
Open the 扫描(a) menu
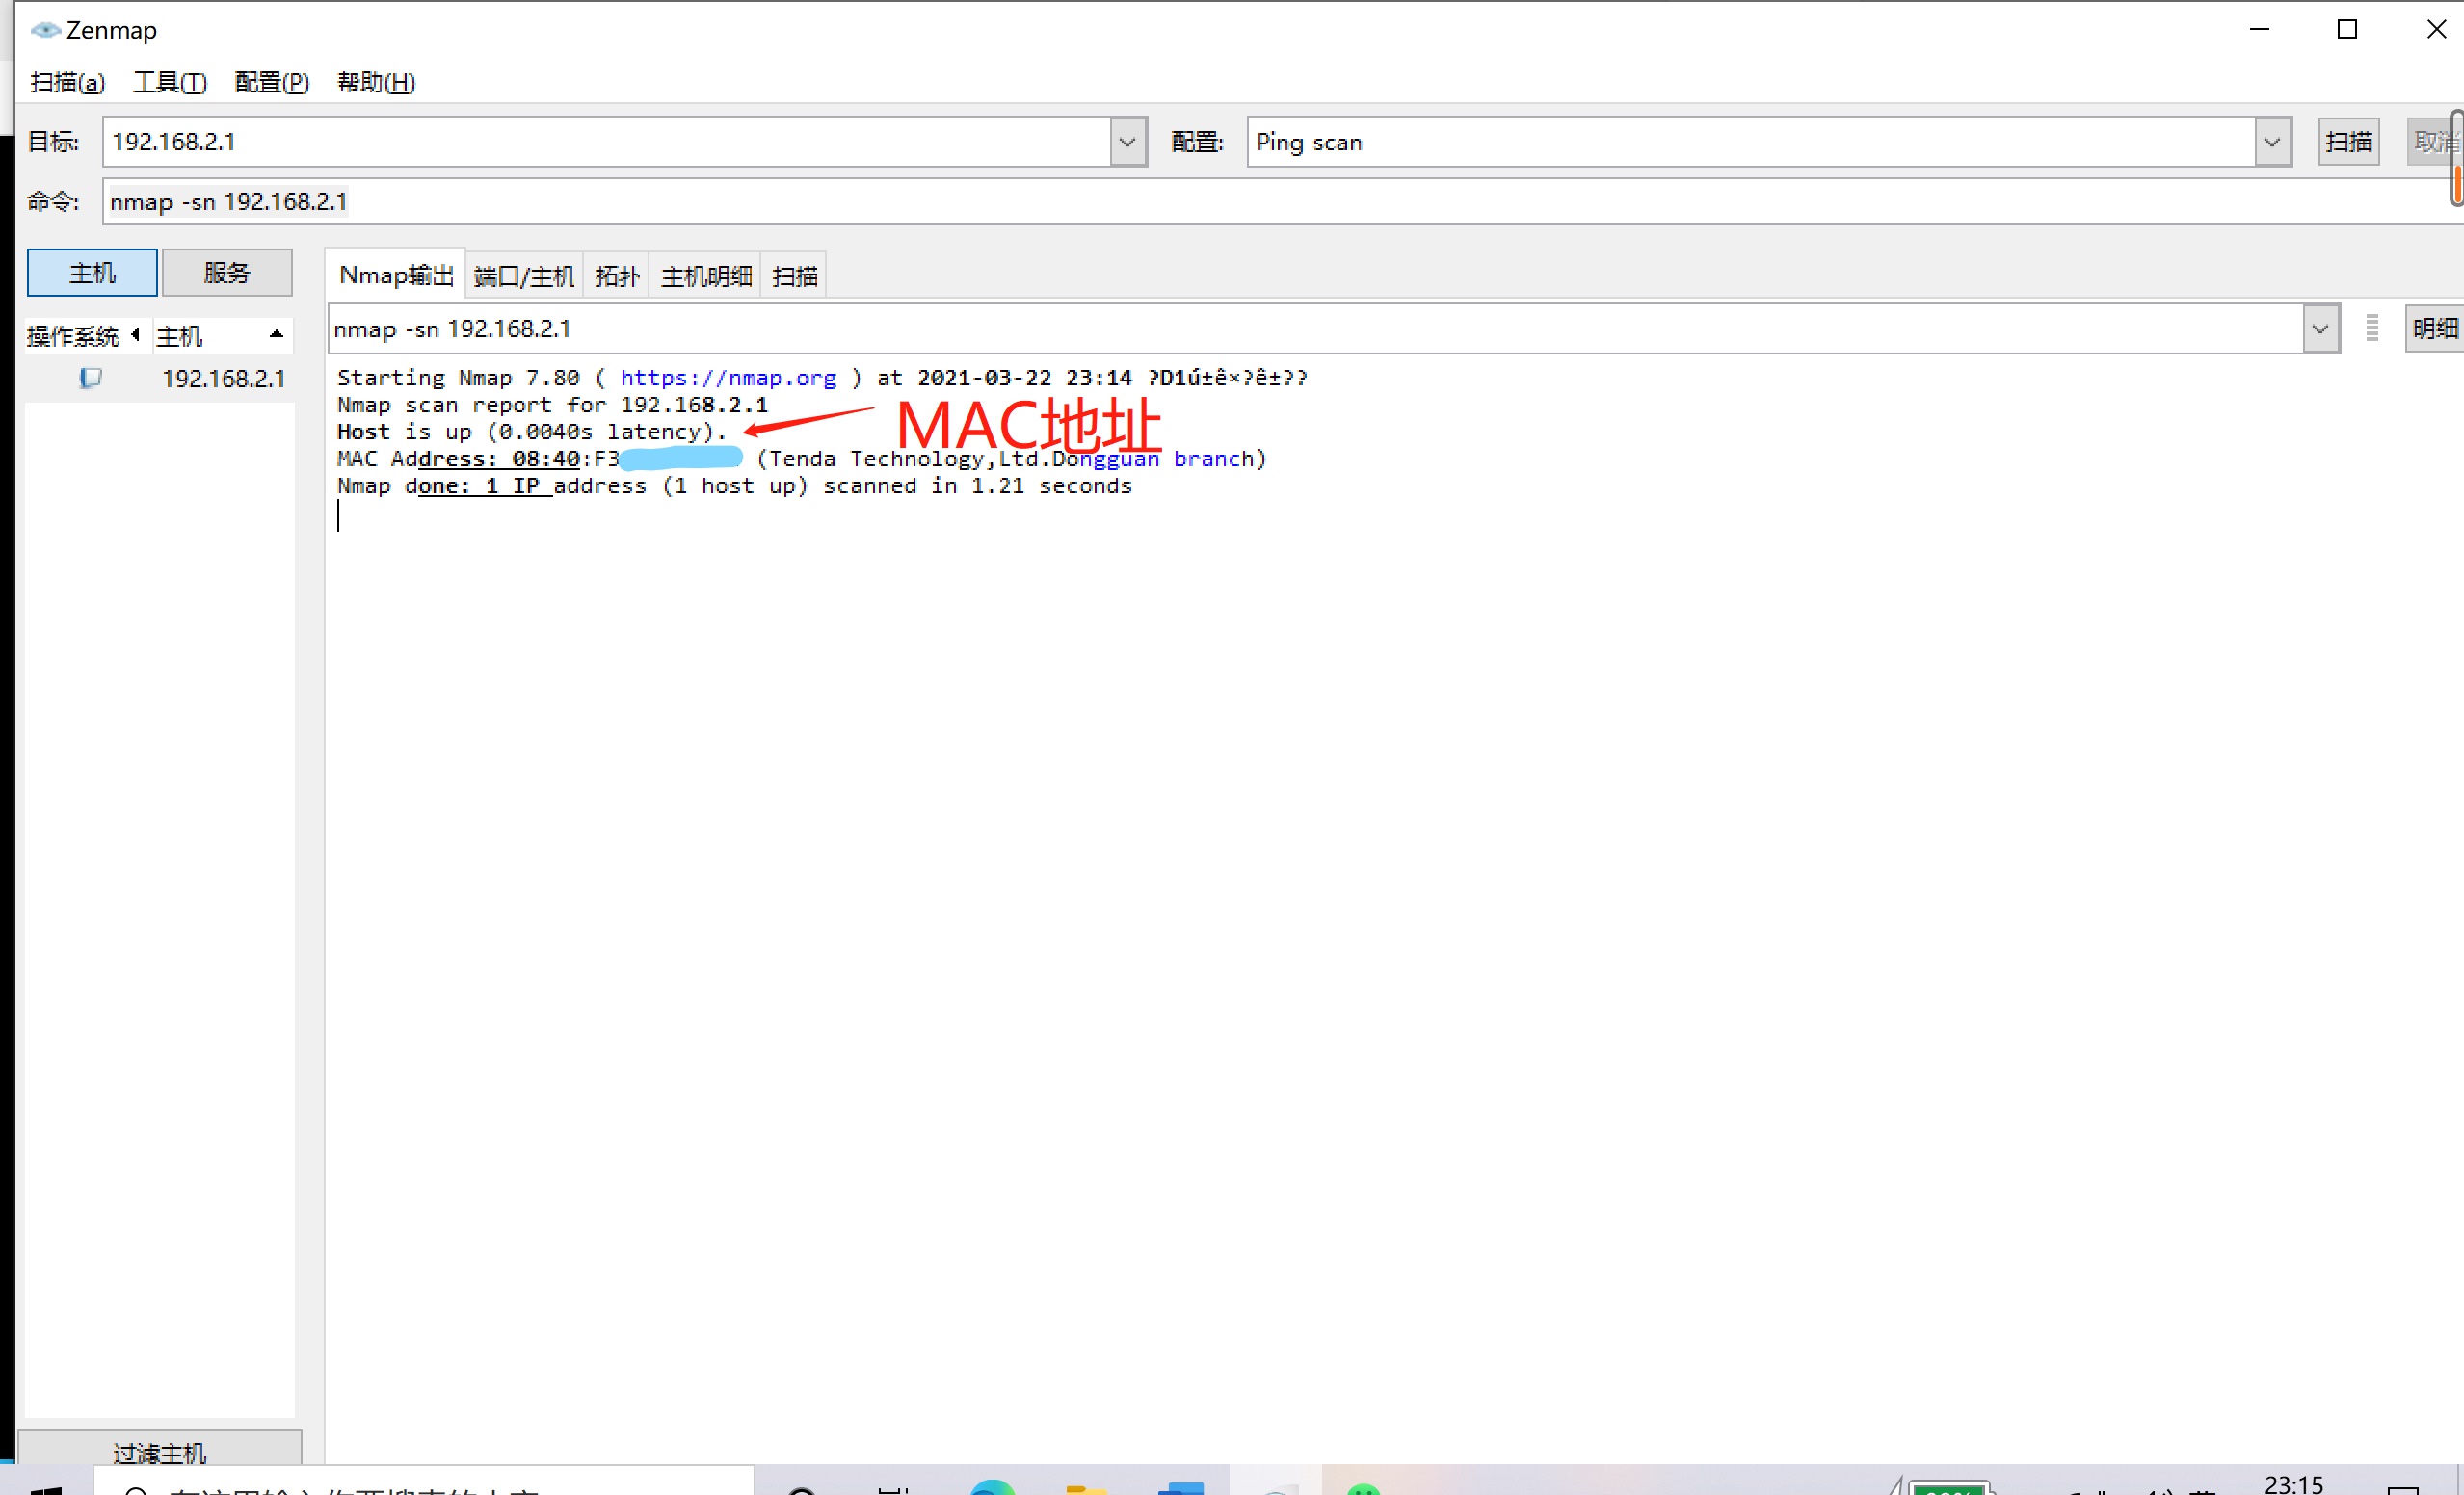pos(67,82)
